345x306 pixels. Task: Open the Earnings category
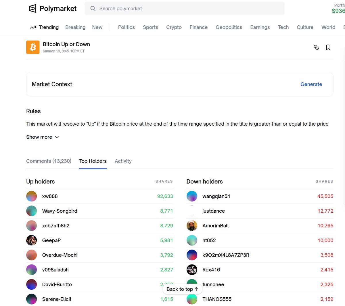tap(260, 27)
